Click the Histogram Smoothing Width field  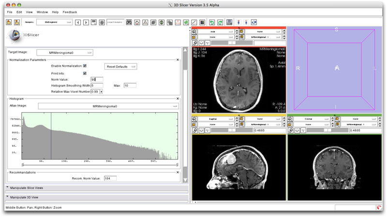coord(97,86)
